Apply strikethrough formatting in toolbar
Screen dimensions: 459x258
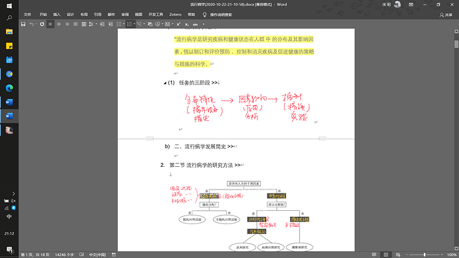click(196, 25)
